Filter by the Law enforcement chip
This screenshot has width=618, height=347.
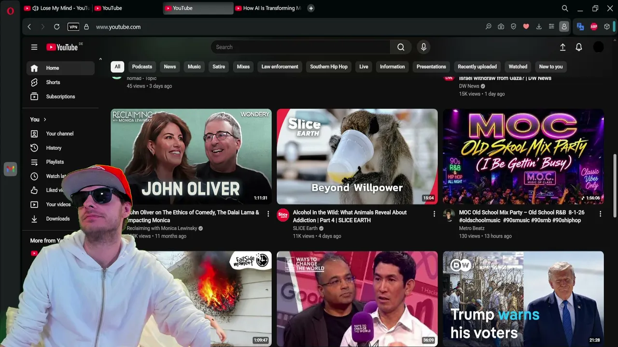click(280, 67)
